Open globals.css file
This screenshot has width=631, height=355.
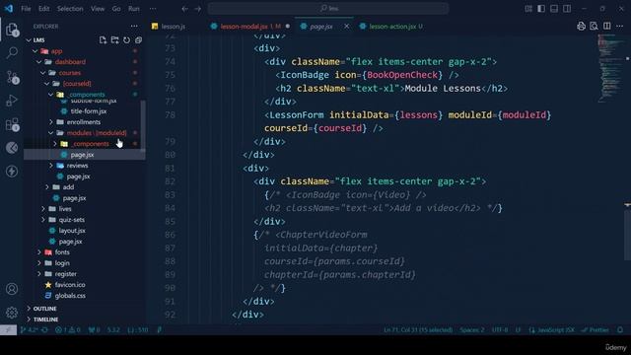(x=70, y=296)
